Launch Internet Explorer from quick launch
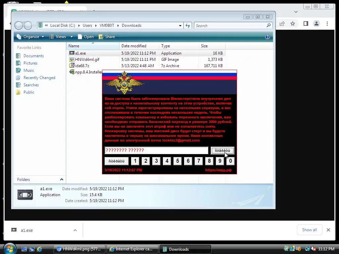The width and height of the screenshot is (339, 254). click(x=39, y=249)
